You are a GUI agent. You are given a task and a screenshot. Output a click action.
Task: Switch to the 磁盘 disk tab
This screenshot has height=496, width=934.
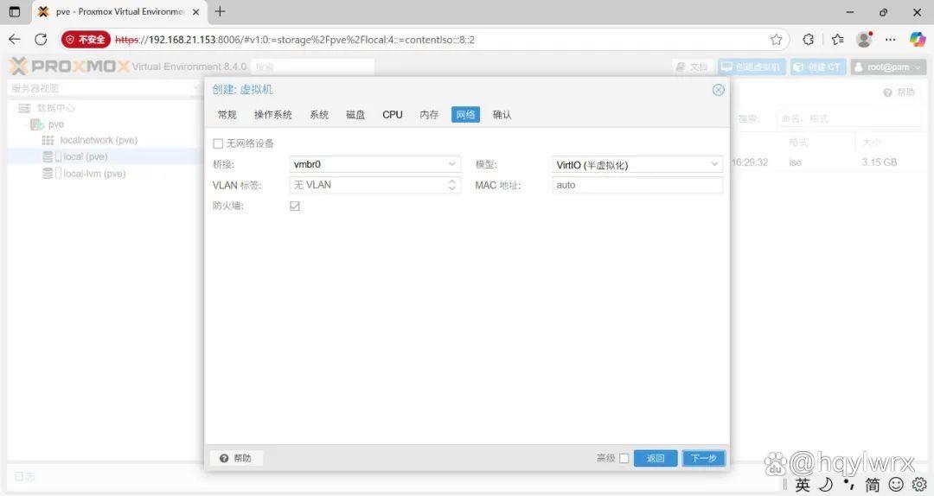tap(355, 114)
